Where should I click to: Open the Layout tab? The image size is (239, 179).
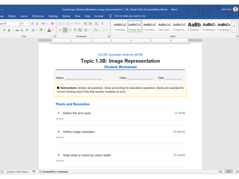click(24, 16)
